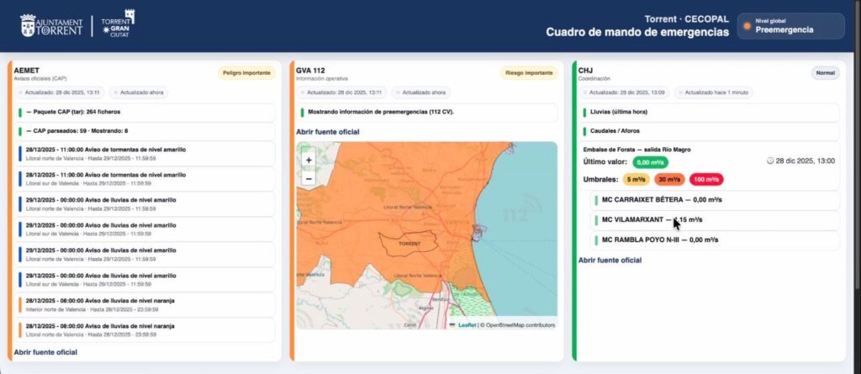The image size is (861, 374).
Task: Click the GVA 112 'Riesgo importante' badge
Action: click(x=529, y=73)
